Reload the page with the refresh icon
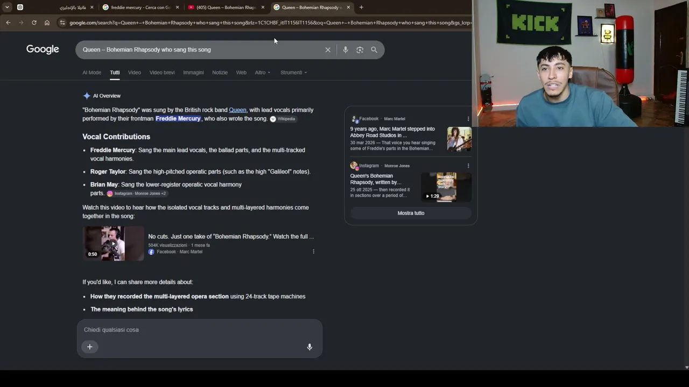This screenshot has height=387, width=689. tap(34, 23)
